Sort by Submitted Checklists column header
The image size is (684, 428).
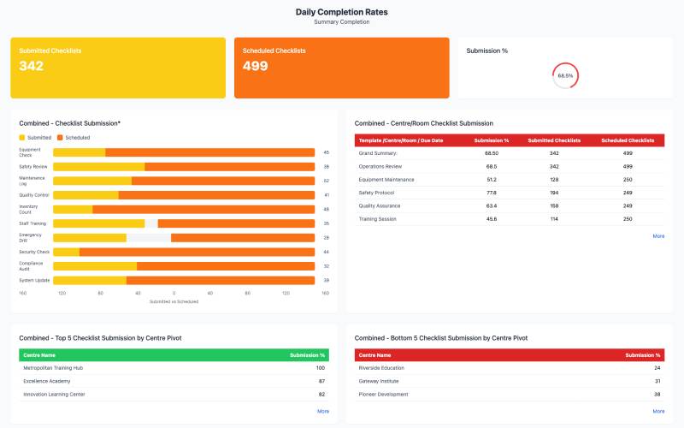click(x=554, y=140)
